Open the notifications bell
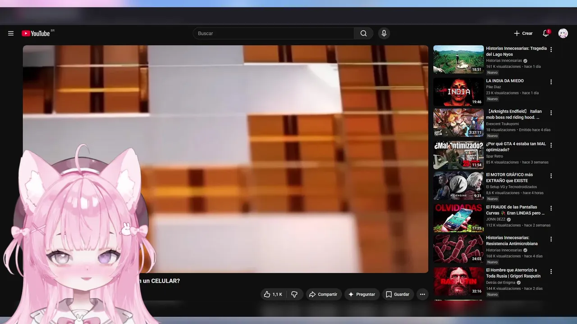This screenshot has width=577, height=324. [546, 33]
